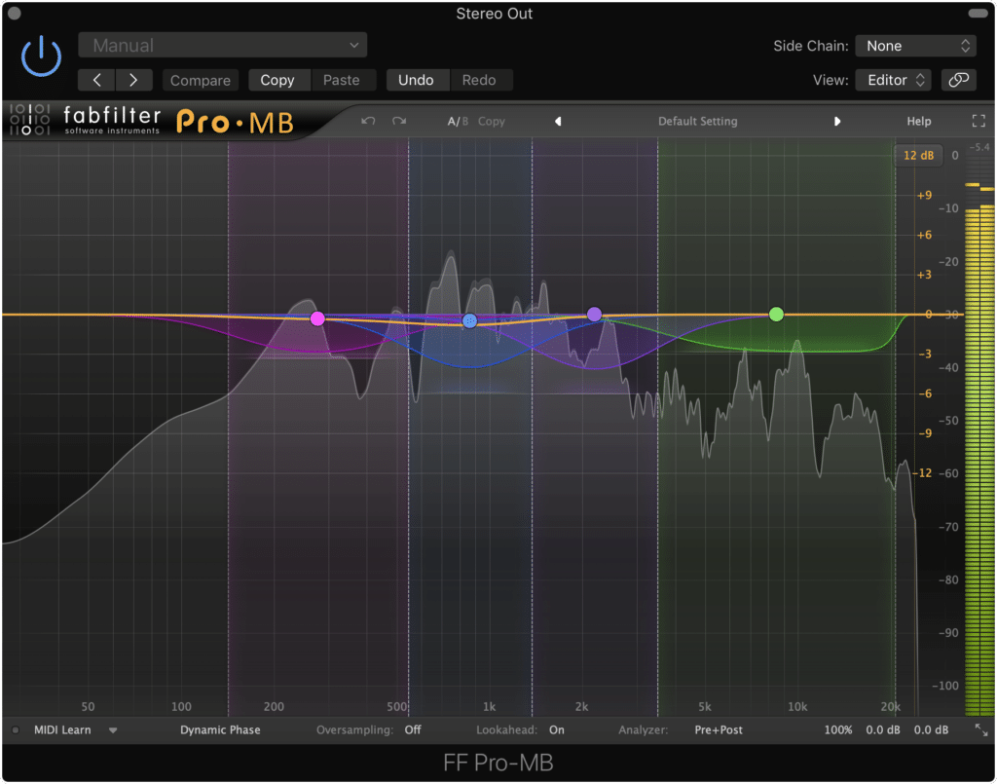Toggle the A/B state switch
The width and height of the screenshot is (997, 784).
point(458,121)
